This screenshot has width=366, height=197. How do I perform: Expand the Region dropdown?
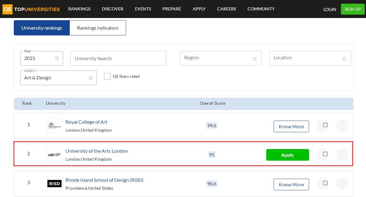click(x=221, y=58)
